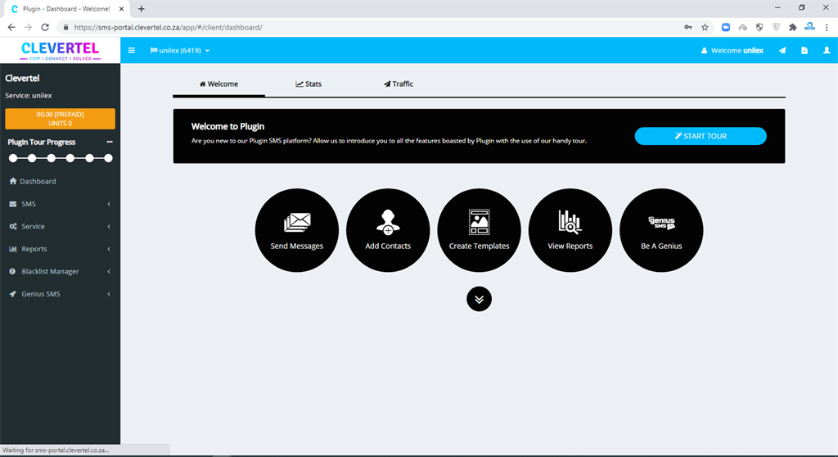
Task: Click the double-chevron scroll down button
Action: [479, 299]
